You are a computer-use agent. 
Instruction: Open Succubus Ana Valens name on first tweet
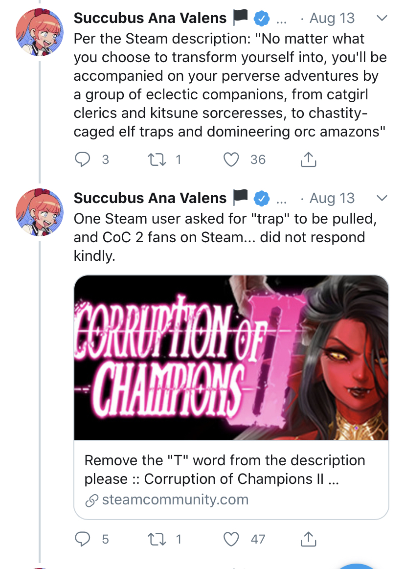[x=150, y=19]
